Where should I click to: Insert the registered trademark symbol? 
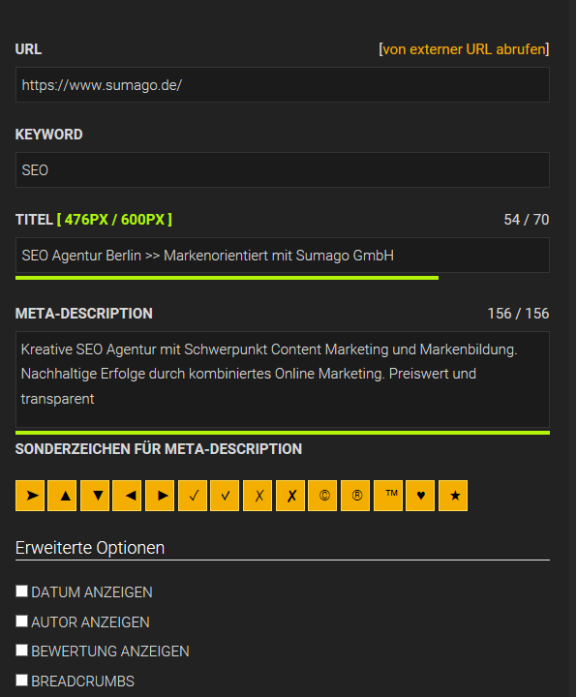355,496
